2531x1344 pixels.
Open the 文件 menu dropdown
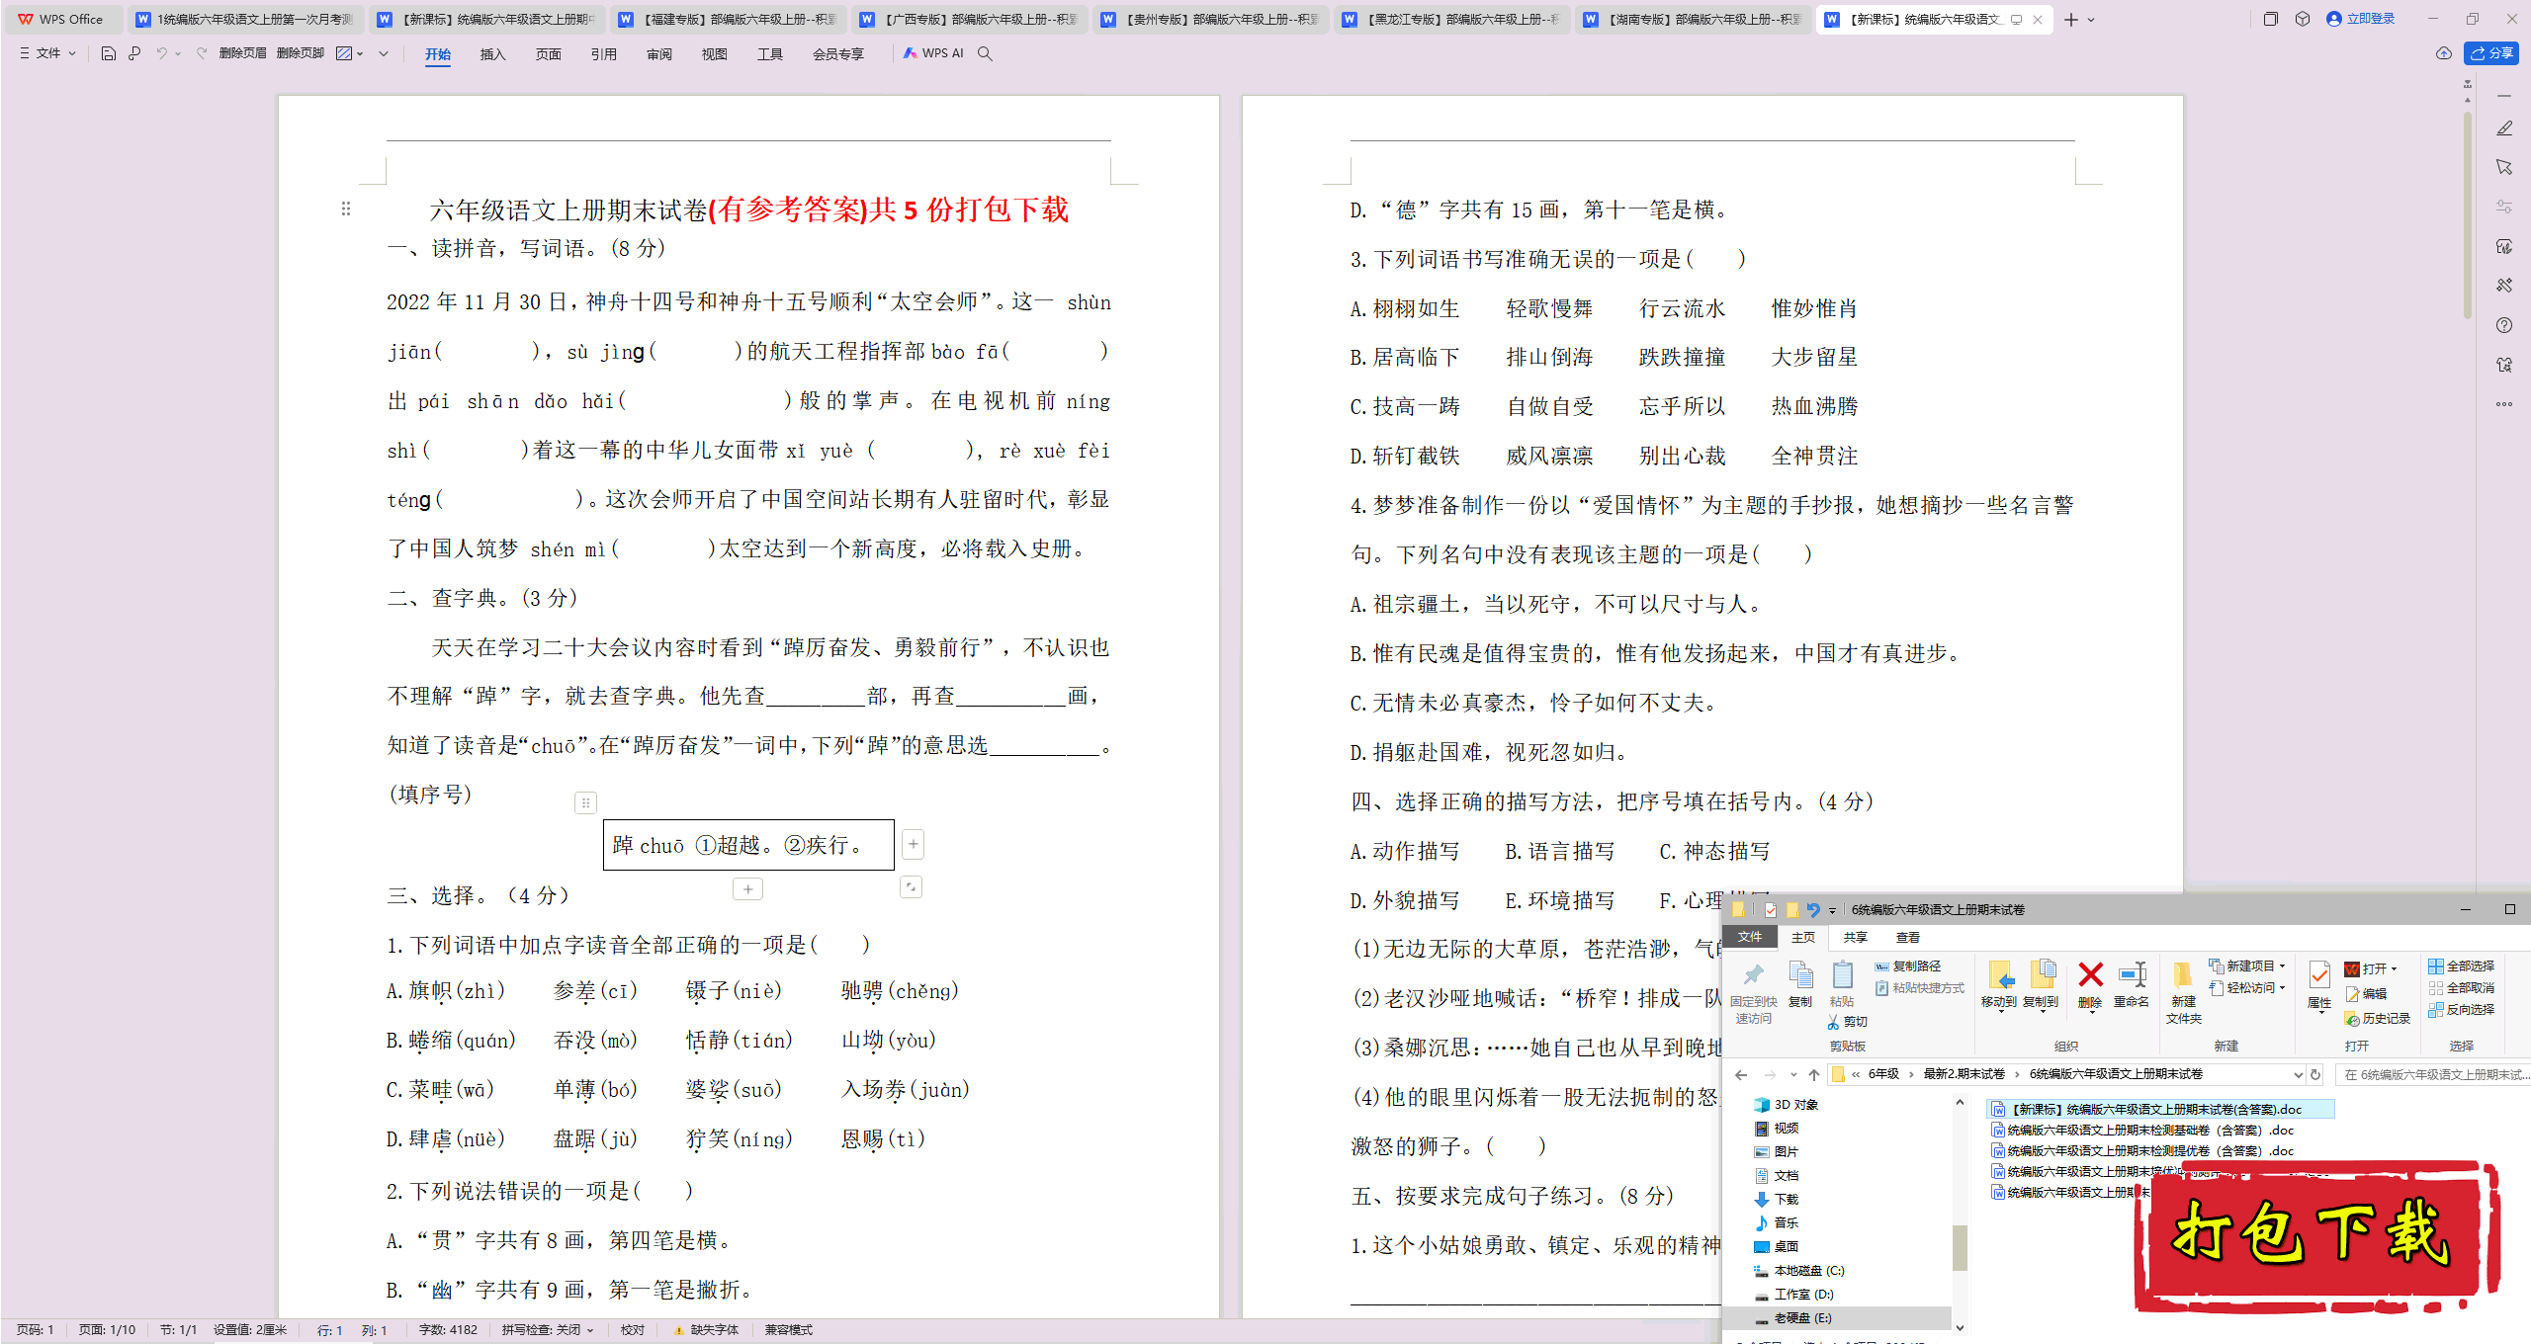46,53
